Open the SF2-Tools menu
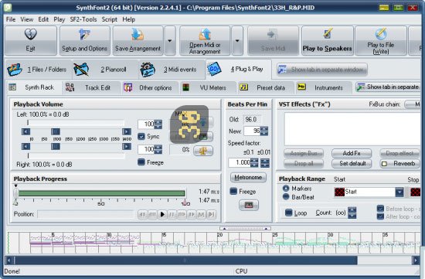 [x=83, y=19]
